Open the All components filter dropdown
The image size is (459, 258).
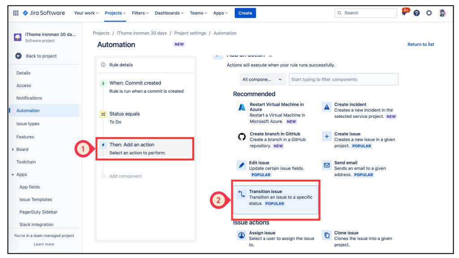coord(263,79)
